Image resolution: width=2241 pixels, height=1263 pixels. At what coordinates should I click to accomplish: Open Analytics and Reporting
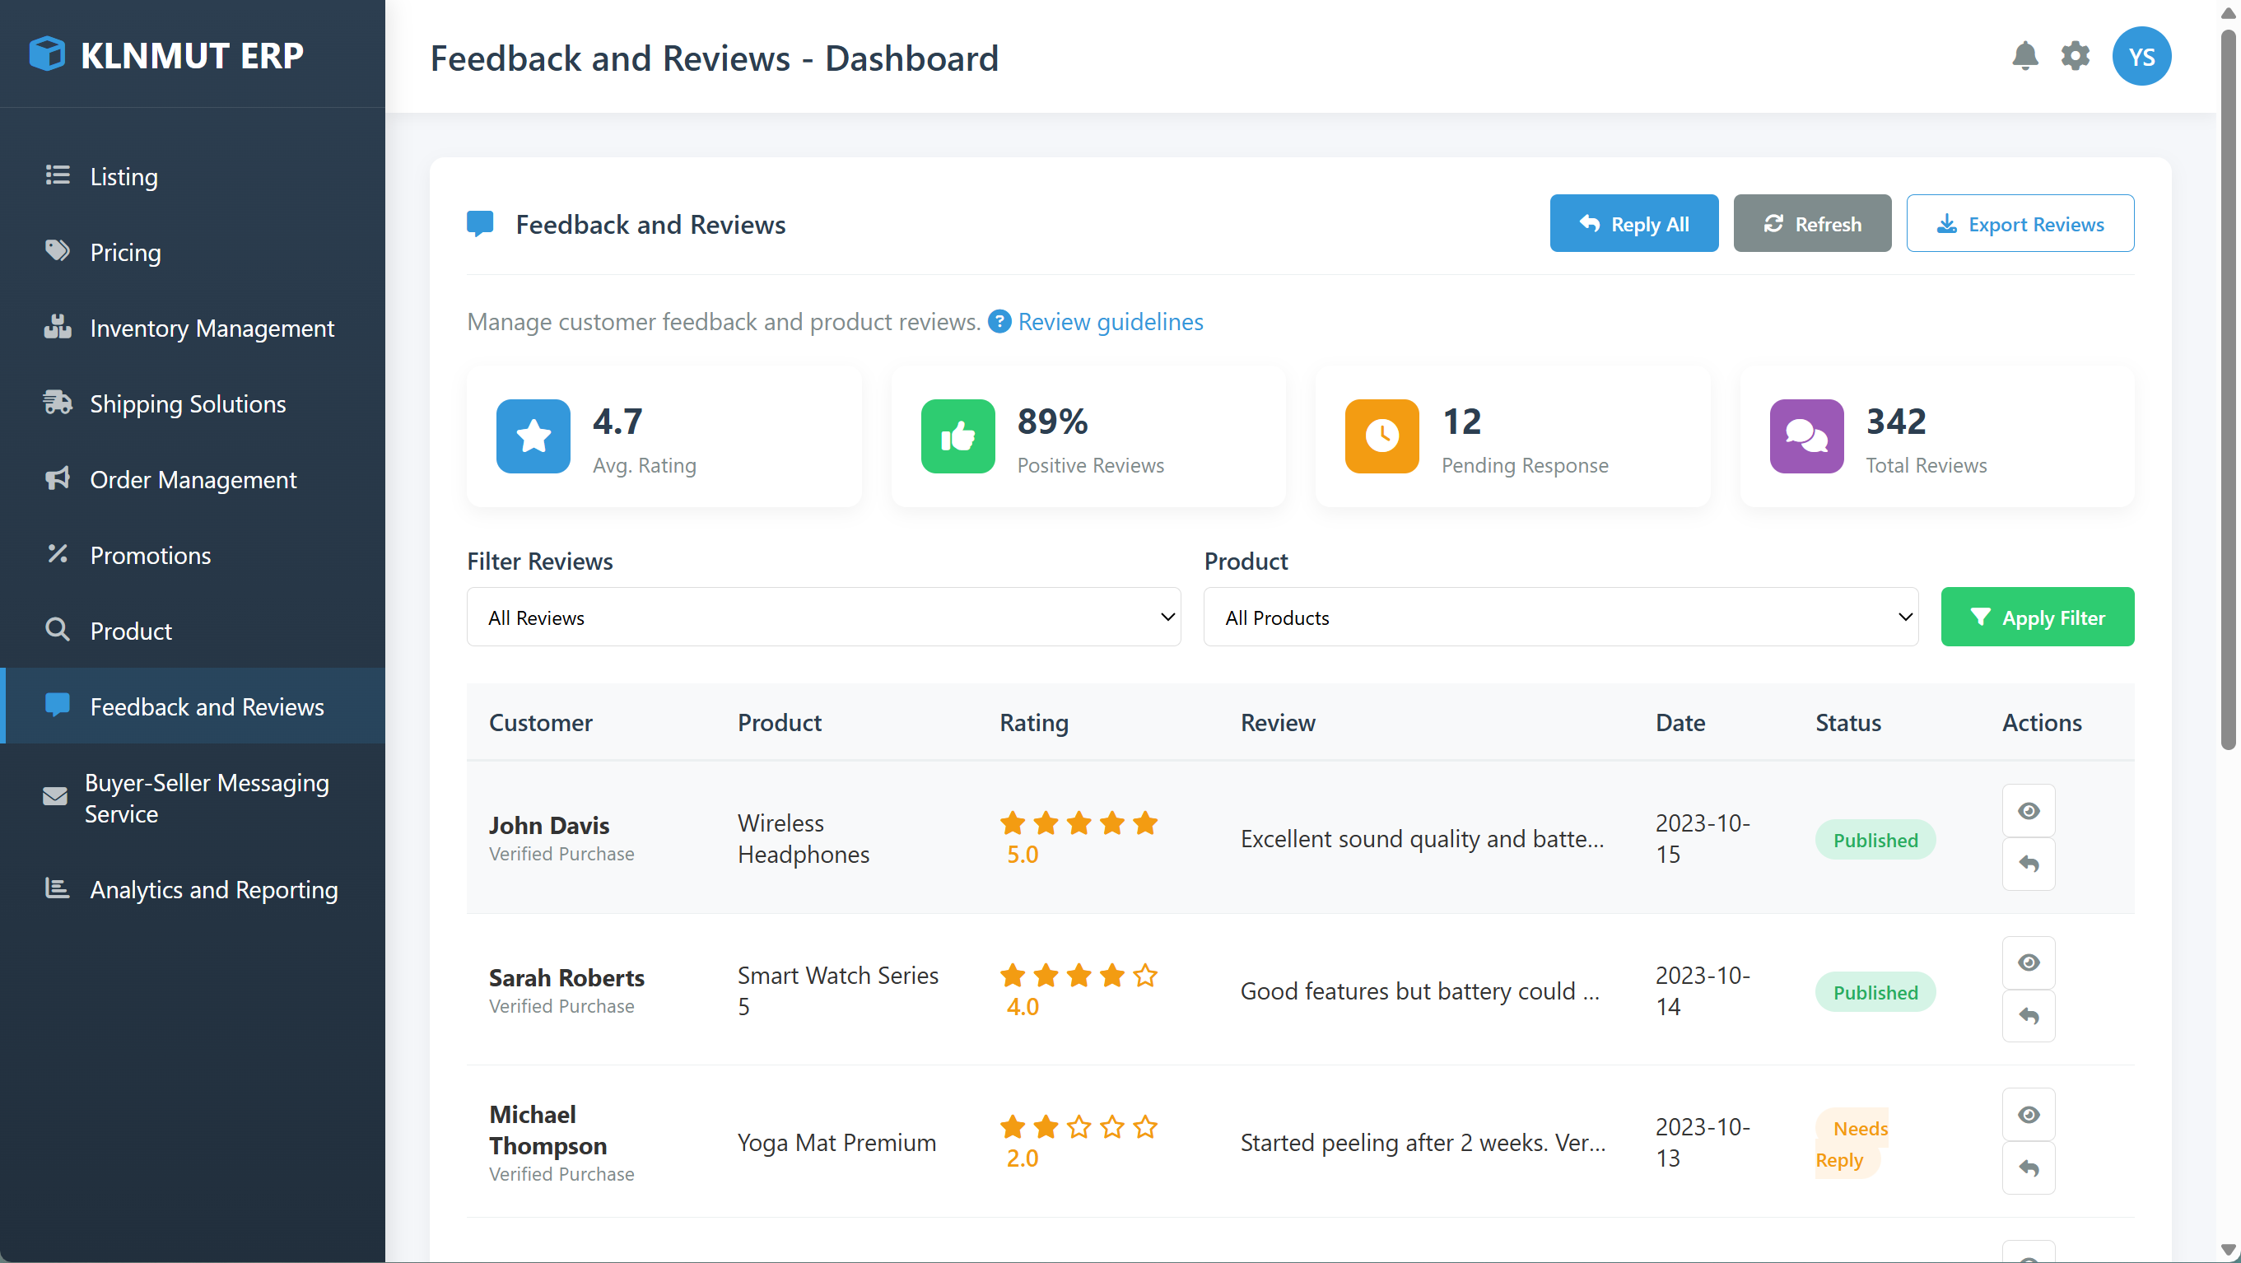[214, 889]
